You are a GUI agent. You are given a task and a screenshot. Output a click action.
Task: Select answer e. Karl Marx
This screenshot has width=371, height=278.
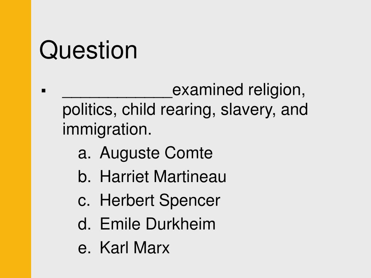coord(124,248)
